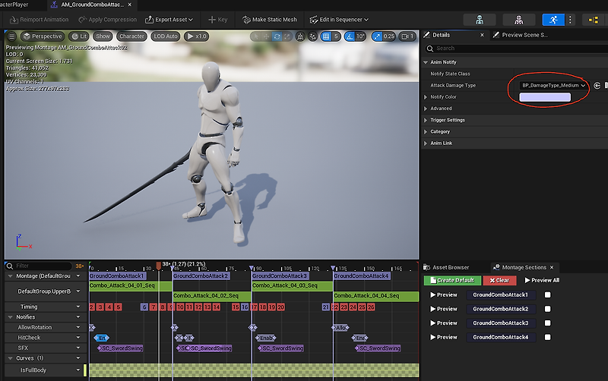Click the Notify Color swatch
The image size is (608, 381).
point(545,97)
